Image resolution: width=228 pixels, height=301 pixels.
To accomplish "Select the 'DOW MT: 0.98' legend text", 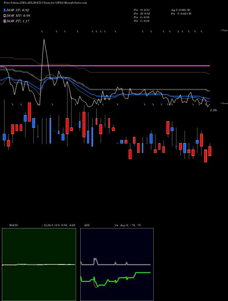I will [x=18, y=16].
